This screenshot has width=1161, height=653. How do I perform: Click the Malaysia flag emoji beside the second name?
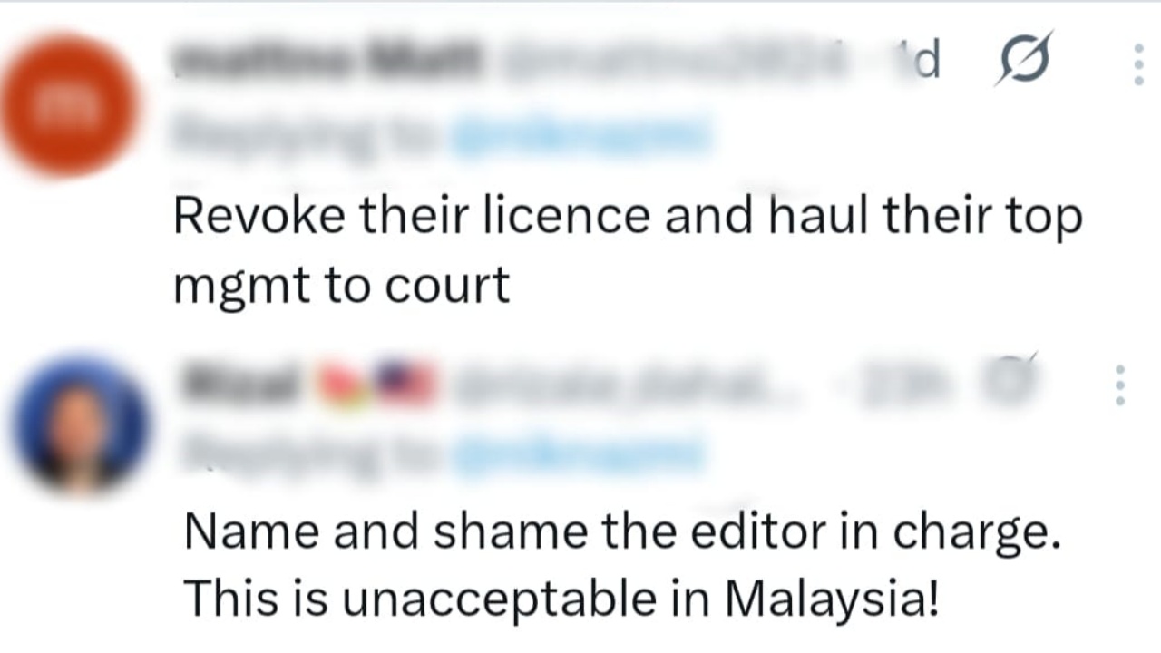click(406, 382)
